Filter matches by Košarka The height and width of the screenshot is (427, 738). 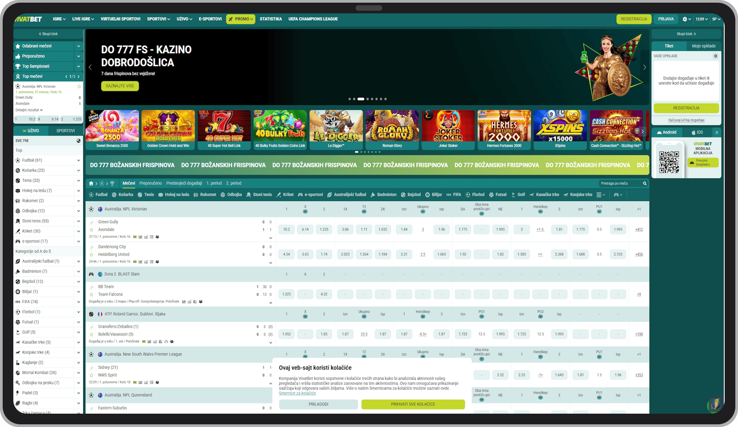(122, 195)
